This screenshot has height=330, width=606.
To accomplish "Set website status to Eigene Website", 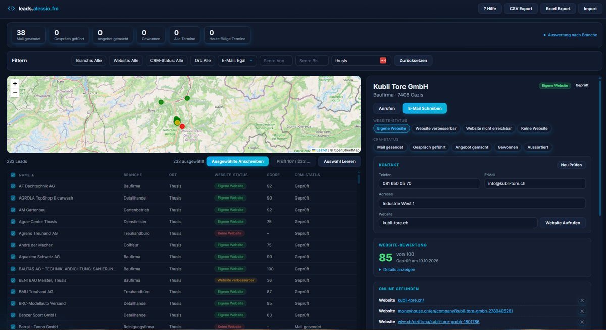I will click(391, 128).
